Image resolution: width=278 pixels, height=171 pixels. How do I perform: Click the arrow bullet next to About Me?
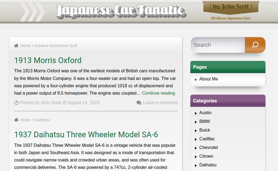click(196, 80)
